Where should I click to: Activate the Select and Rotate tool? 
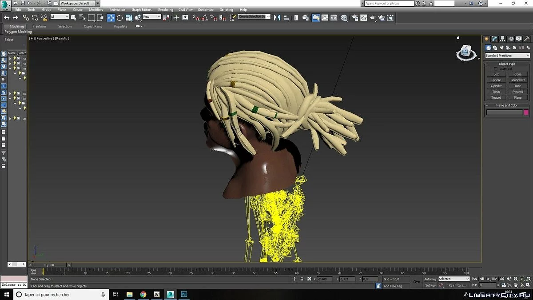point(120,18)
